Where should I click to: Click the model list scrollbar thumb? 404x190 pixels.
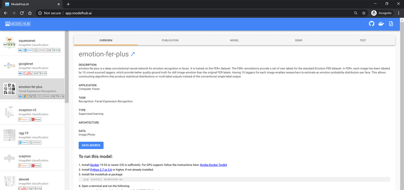(67, 67)
